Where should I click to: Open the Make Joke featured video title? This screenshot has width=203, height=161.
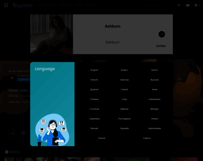(x=19, y=90)
